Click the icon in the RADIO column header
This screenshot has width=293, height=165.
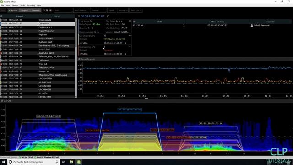[1, 16]
